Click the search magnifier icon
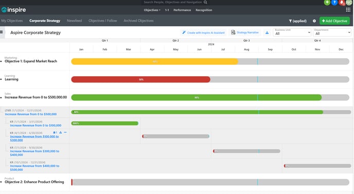This screenshot has width=354, height=194. coord(205,2)
